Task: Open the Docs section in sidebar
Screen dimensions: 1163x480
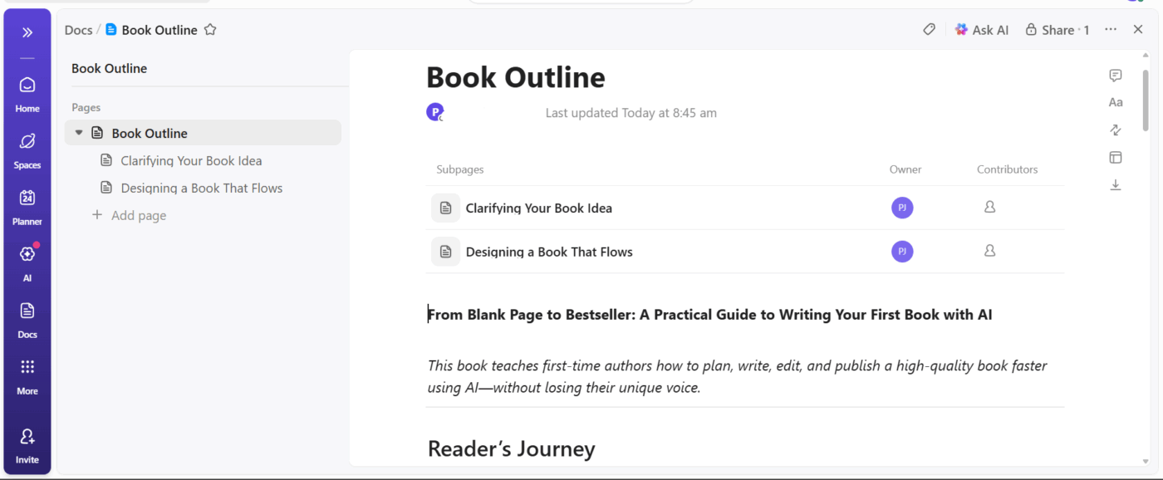Action: tap(27, 319)
